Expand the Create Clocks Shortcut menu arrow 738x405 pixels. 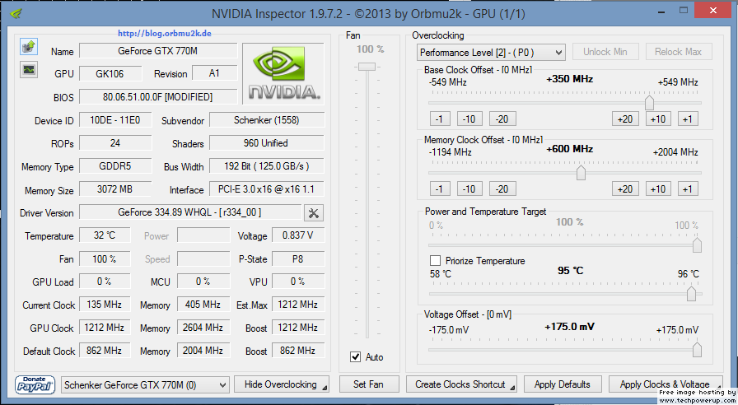pyautogui.click(x=512, y=388)
